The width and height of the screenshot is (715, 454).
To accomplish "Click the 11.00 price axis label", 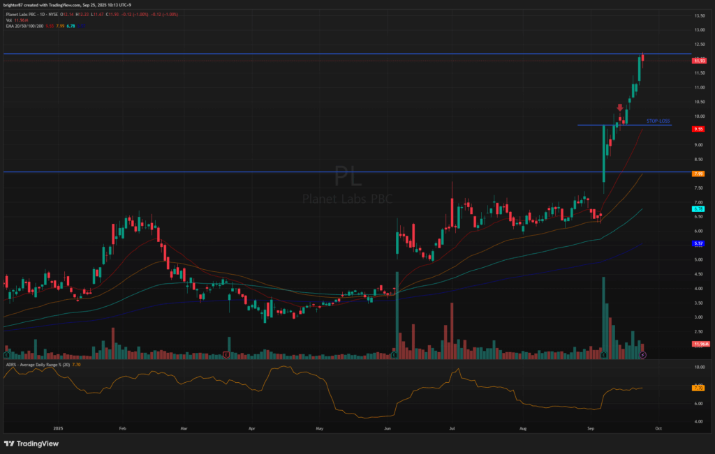I will click(x=700, y=87).
